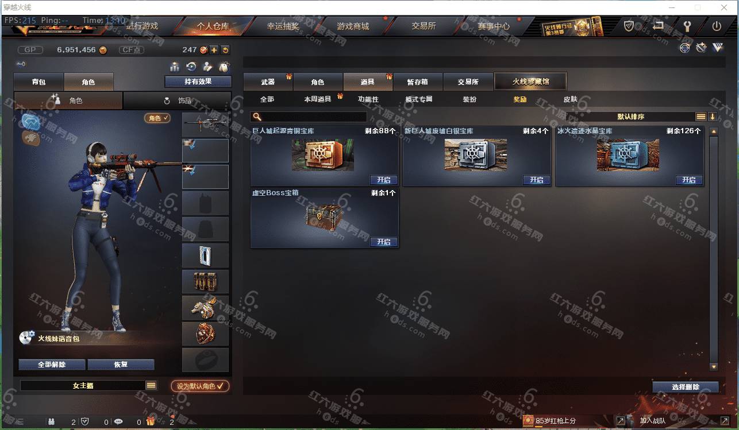The width and height of the screenshot is (739, 430).
Task: Click the 选择删除 button
Action: (x=686, y=387)
